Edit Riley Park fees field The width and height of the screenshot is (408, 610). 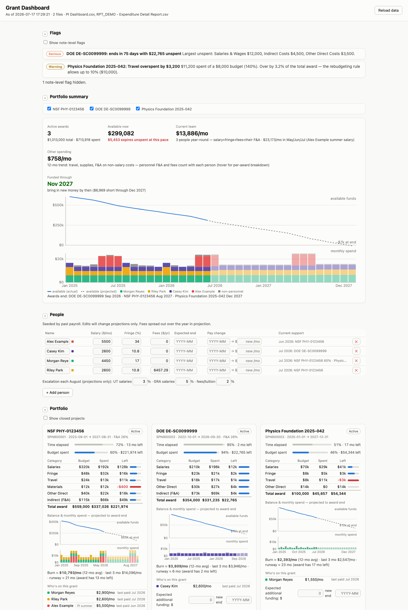[x=160, y=370]
